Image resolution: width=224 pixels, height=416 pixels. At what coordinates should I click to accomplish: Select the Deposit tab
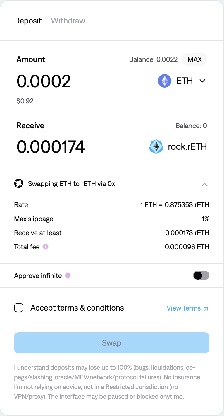28,21
